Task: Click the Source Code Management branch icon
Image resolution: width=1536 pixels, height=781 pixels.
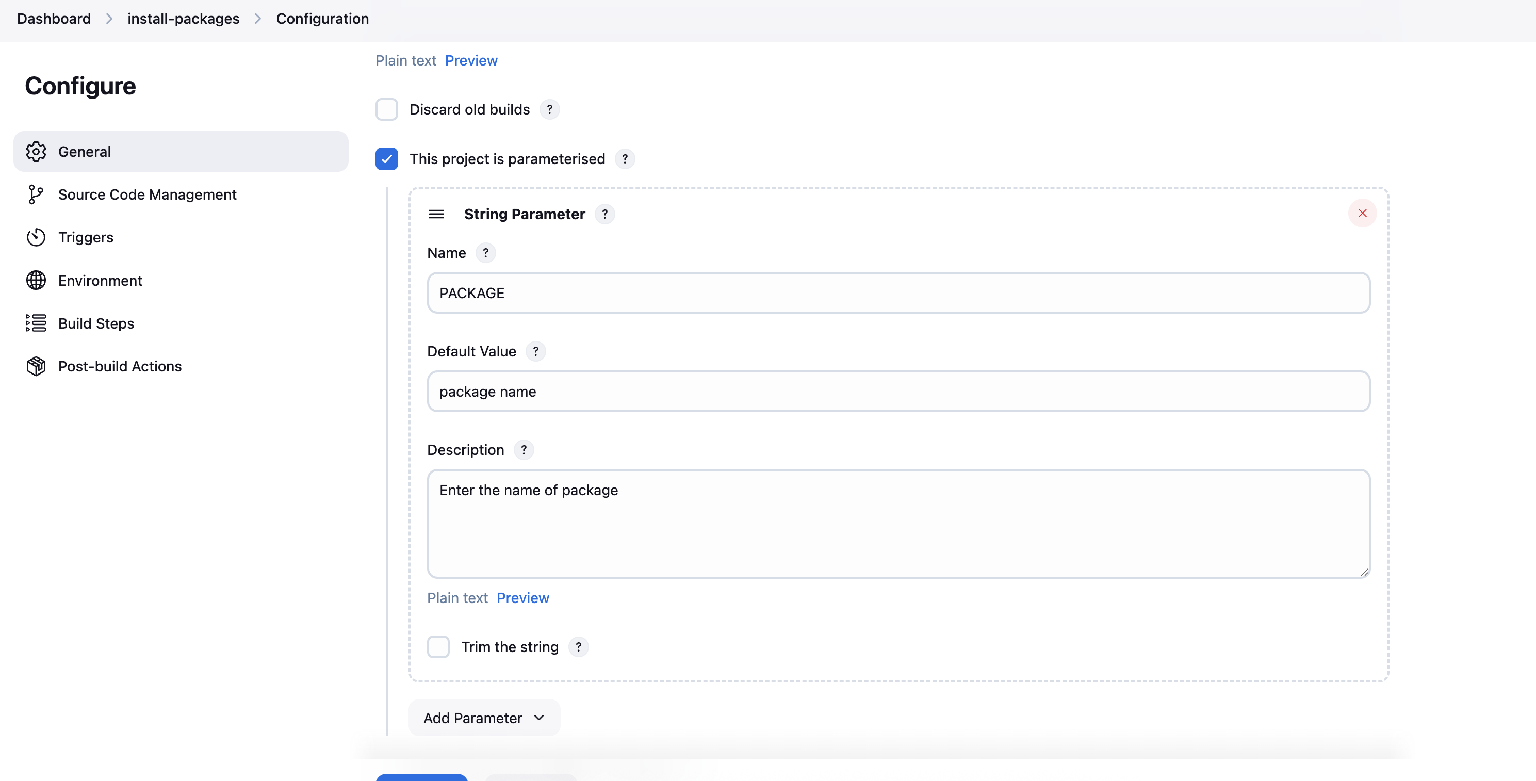Action: click(x=36, y=194)
